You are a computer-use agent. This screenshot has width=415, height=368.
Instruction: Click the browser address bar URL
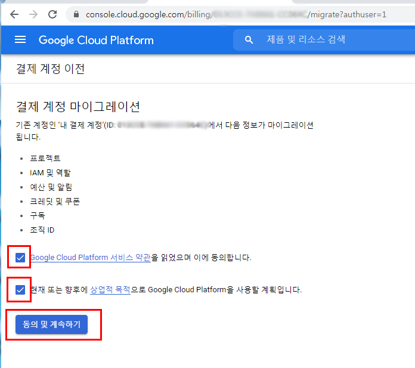pos(236,14)
